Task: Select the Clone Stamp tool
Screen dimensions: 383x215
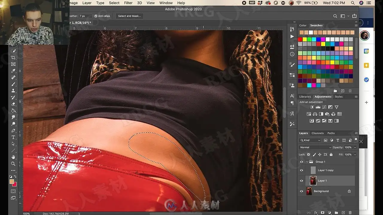Action: 13,91
